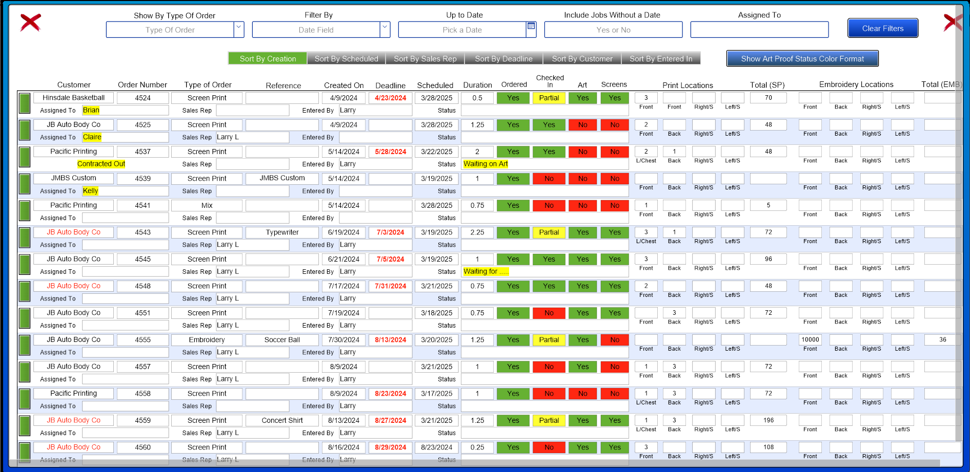Toggle the Partial Checked In status for order 4543
970x472 pixels.
549,232
